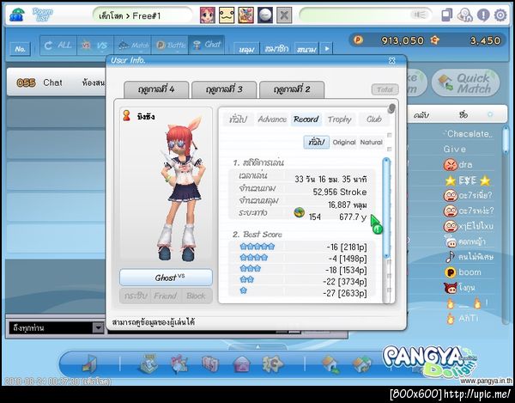Select the Natural record filter
The image size is (515, 403).
[371, 142]
